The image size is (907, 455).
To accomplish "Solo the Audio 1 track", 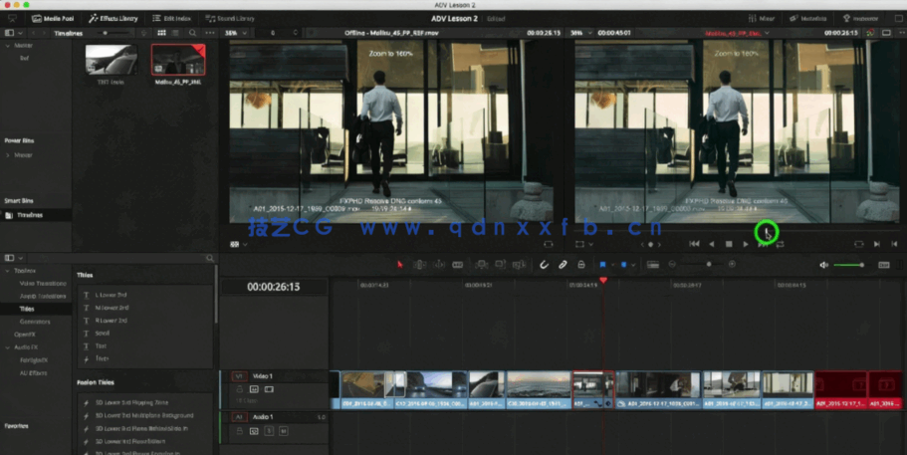I will pos(269,431).
